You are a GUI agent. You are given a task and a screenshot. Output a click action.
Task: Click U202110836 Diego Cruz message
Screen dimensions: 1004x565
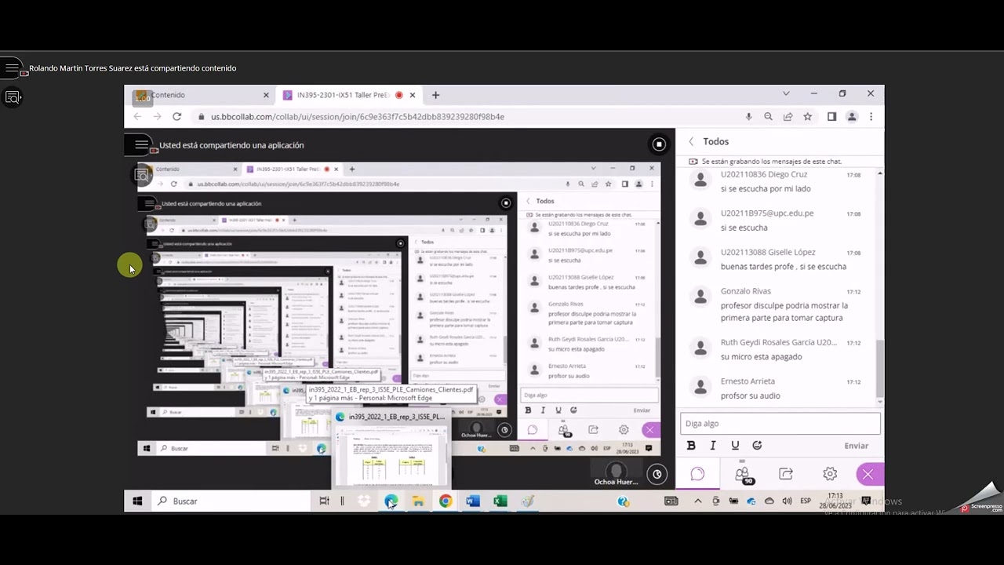point(780,181)
